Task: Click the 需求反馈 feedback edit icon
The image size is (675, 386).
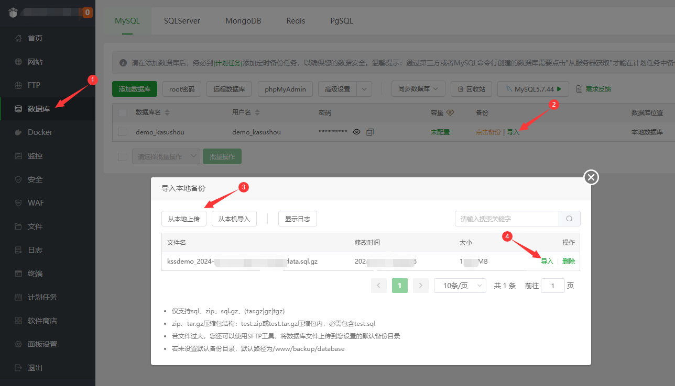Action: click(579, 89)
